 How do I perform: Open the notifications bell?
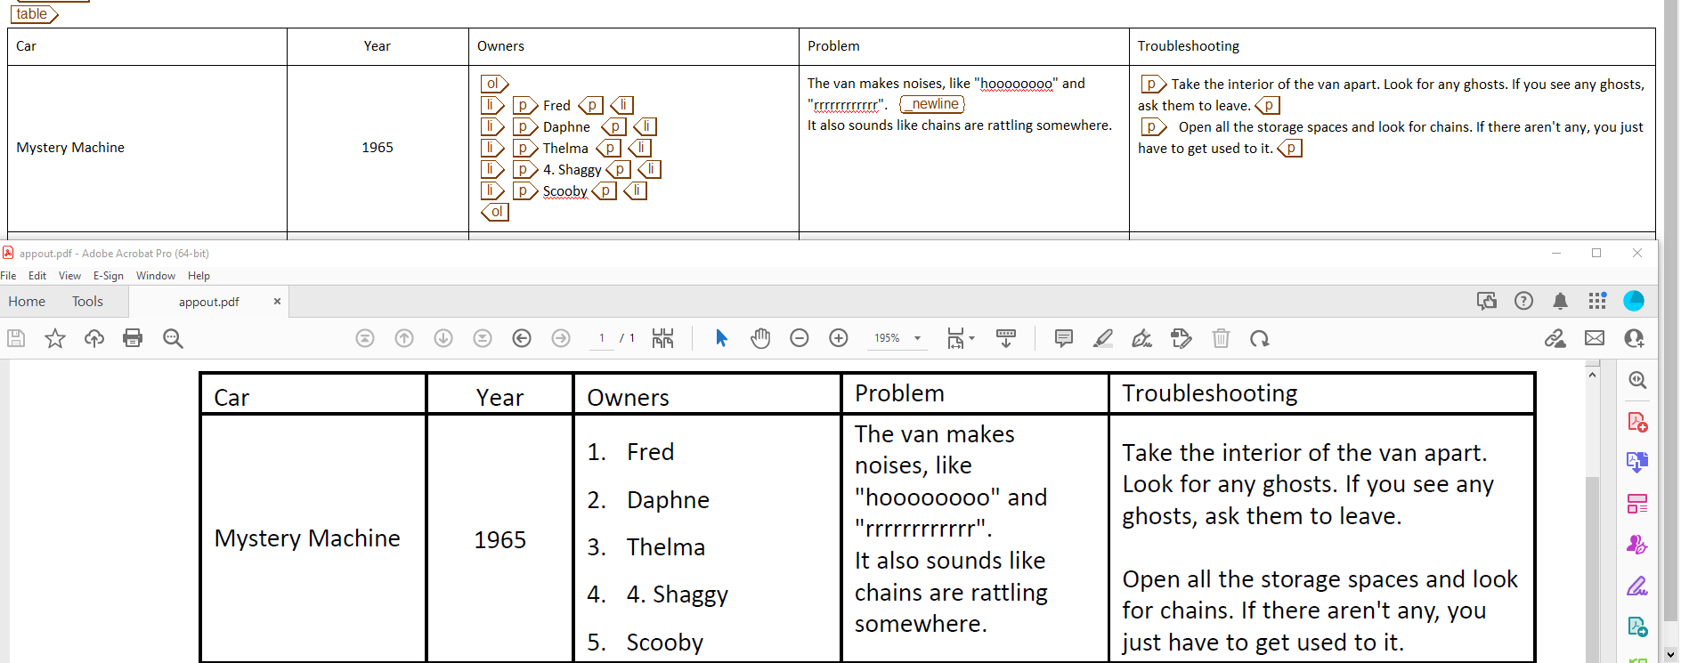tap(1560, 302)
